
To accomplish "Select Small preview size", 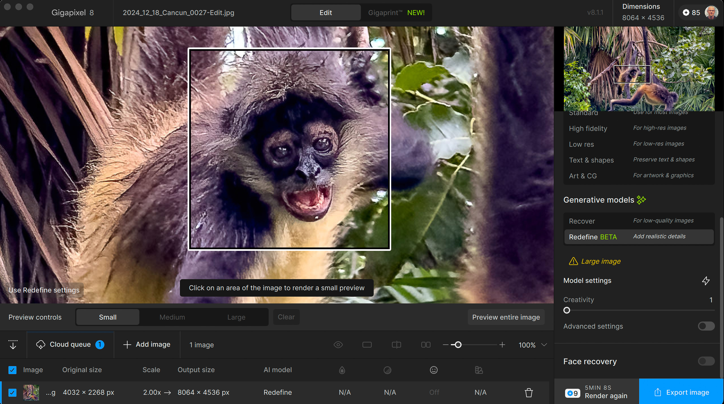I will click(x=108, y=317).
